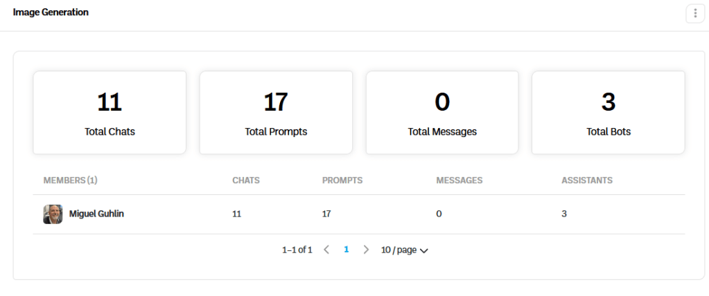Go to next page arrow

coord(366,250)
